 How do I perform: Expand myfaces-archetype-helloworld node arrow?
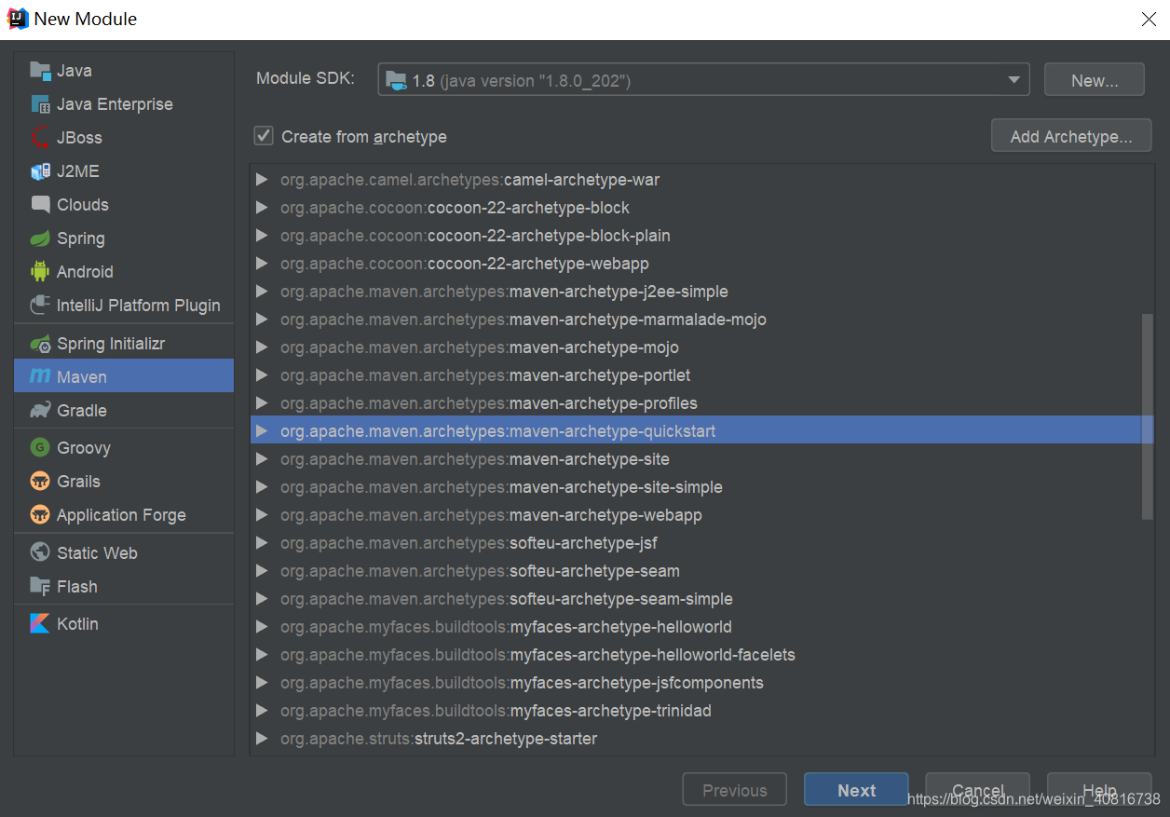(262, 627)
